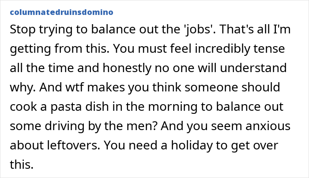309x178 pixels.
Task: Click the word 'pasta' in the comment
Action: pyautogui.click(x=66, y=107)
